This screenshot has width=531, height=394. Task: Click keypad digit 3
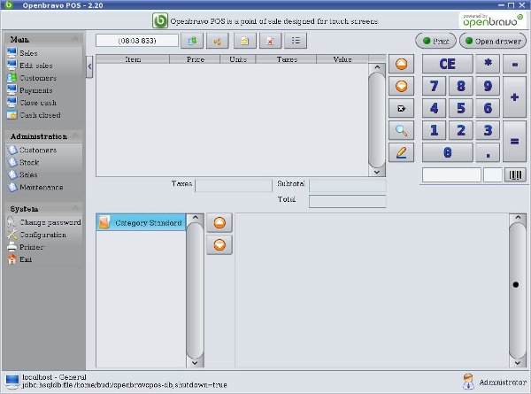click(488, 130)
